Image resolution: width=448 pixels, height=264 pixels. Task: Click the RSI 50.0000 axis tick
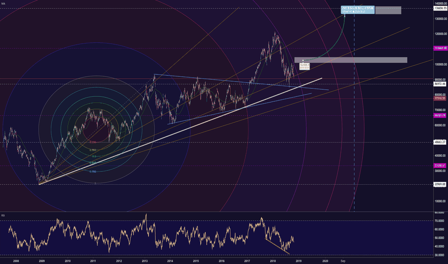[x=439, y=238]
